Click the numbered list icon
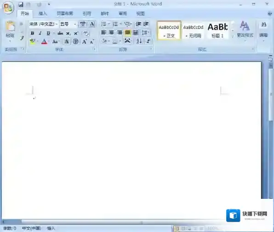The height and width of the screenshot is (232, 274). click(115, 24)
